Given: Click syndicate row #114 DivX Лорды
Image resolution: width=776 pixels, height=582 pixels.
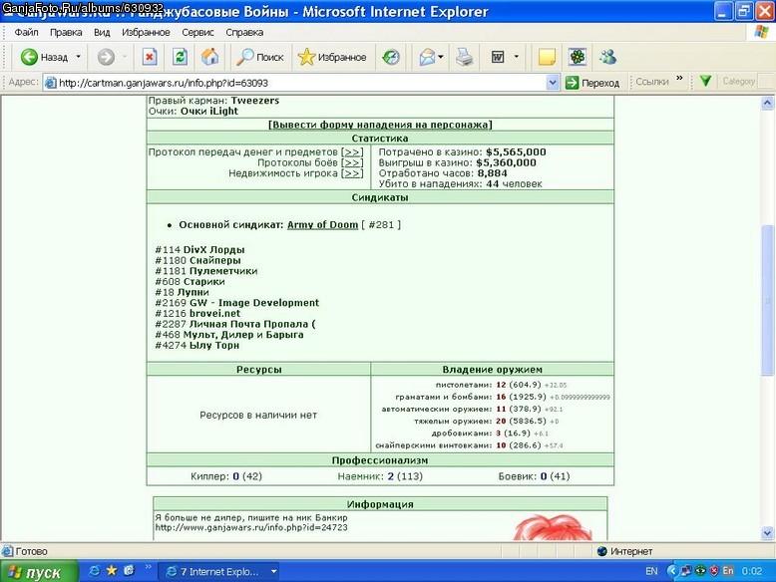Looking at the screenshot, I should click(x=199, y=250).
